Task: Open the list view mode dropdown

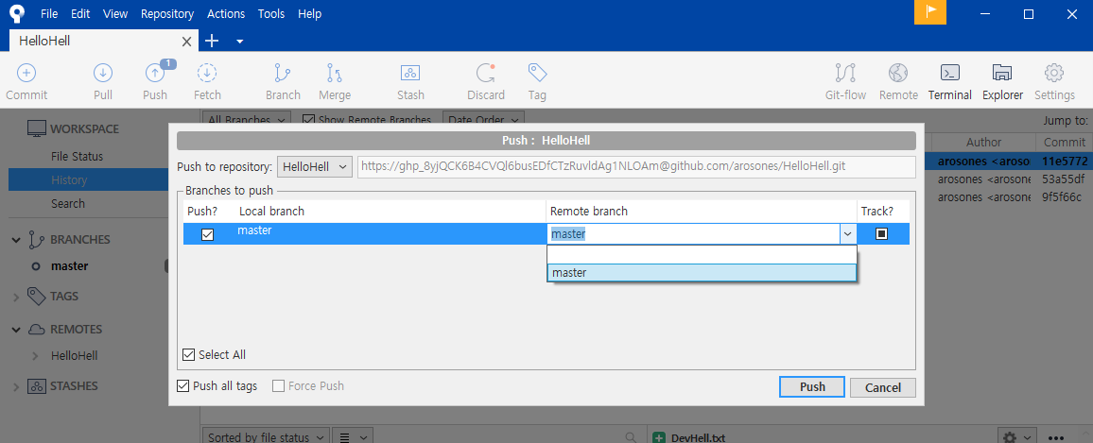Action: pos(353,436)
